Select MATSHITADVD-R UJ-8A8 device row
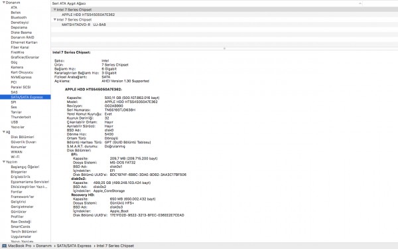Image resolution: width=398 pixels, height=249 pixels. click(x=84, y=25)
